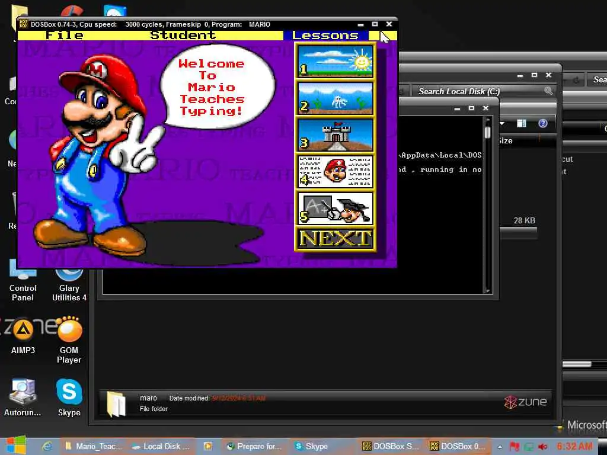Image resolution: width=607 pixels, height=455 pixels.
Task: Close the DOSBox status window
Action: 485,108
